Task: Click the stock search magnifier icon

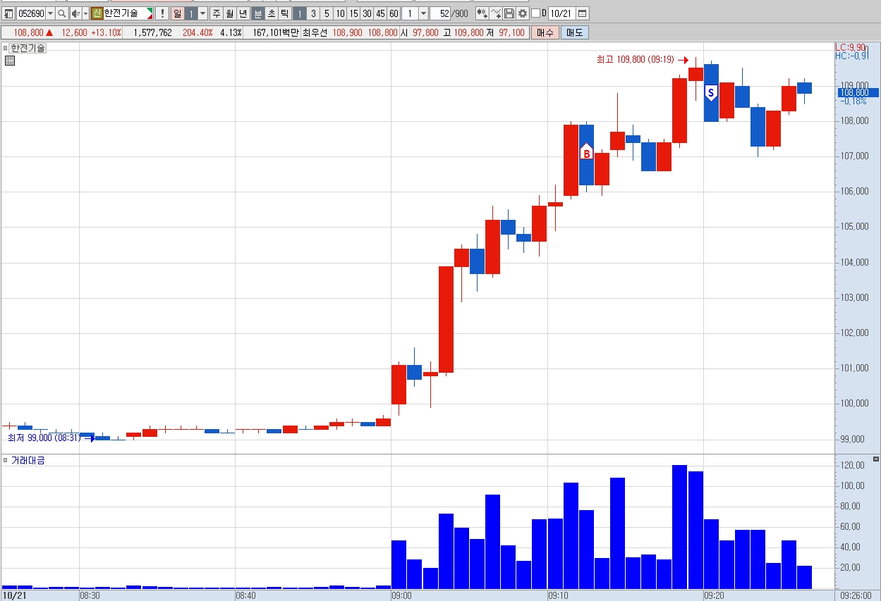Action: tap(61, 13)
